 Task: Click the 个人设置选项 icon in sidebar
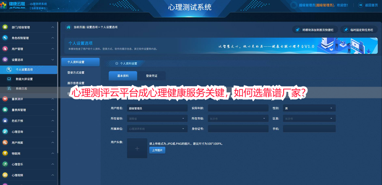(9, 69)
